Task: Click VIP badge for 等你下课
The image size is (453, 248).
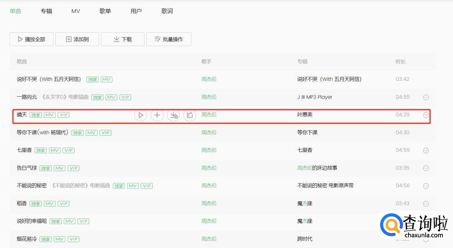Action: pos(105,133)
